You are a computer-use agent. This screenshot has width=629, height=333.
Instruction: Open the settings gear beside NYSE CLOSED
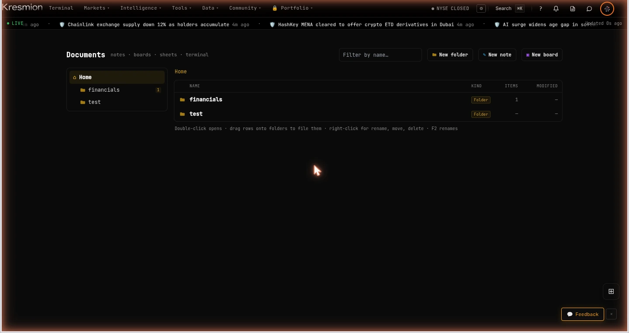pyautogui.click(x=481, y=8)
